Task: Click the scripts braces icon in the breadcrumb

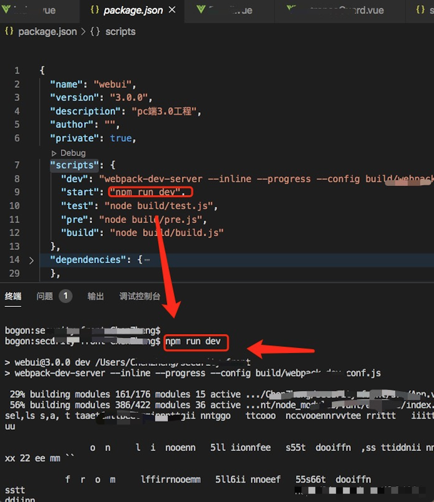Action: pyautogui.click(x=95, y=31)
